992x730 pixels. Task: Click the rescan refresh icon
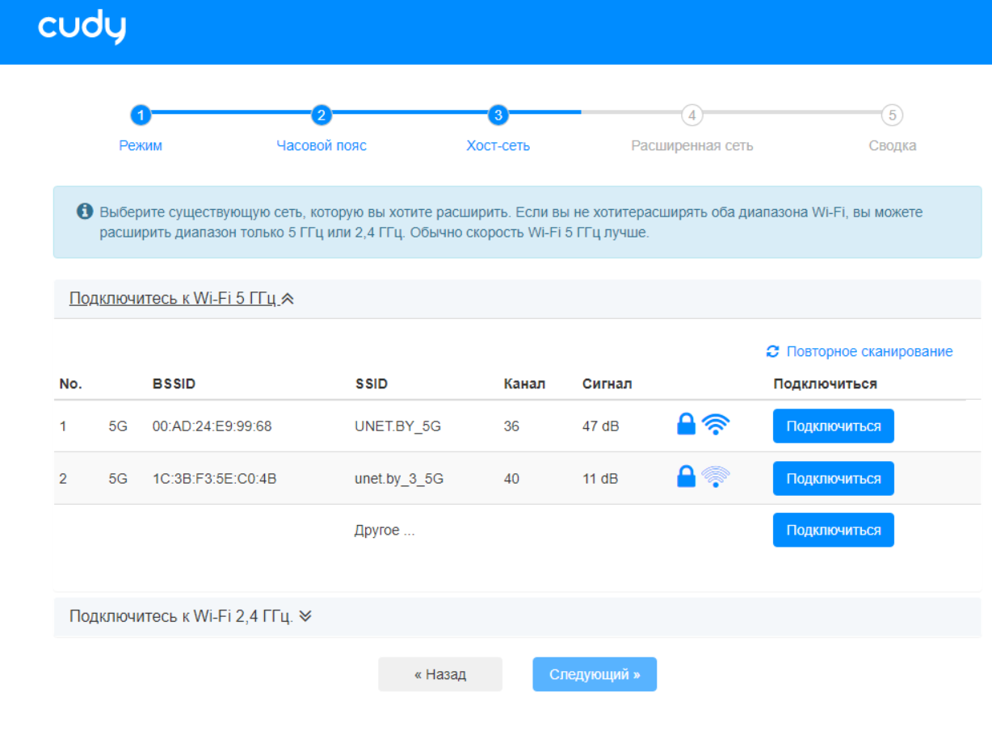pyautogui.click(x=772, y=351)
